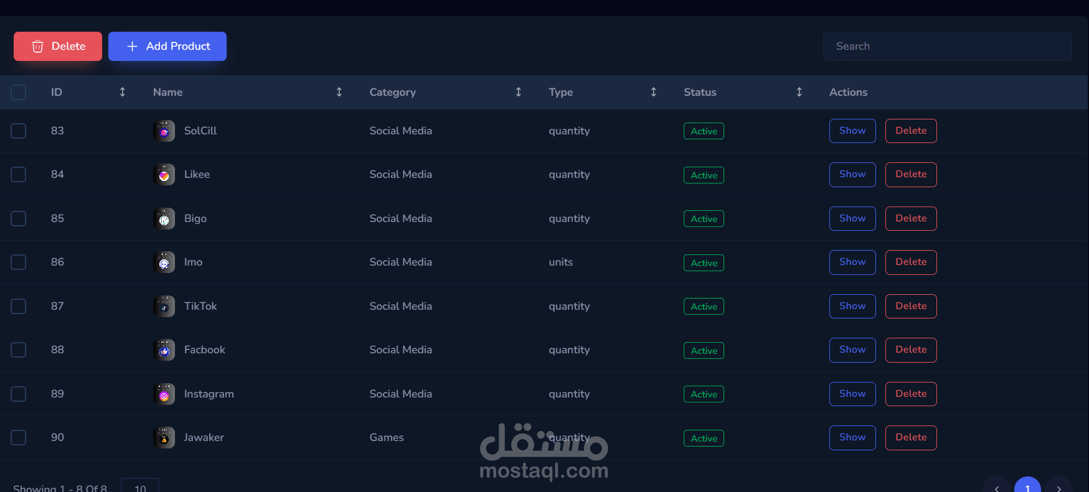Viewport: 1089px width, 492px height.
Task: Sort table by Category column arrows
Action: (x=519, y=92)
